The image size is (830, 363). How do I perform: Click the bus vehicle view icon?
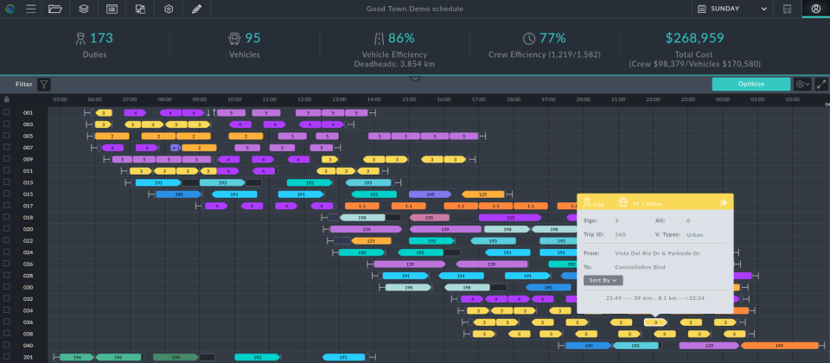tap(788, 9)
